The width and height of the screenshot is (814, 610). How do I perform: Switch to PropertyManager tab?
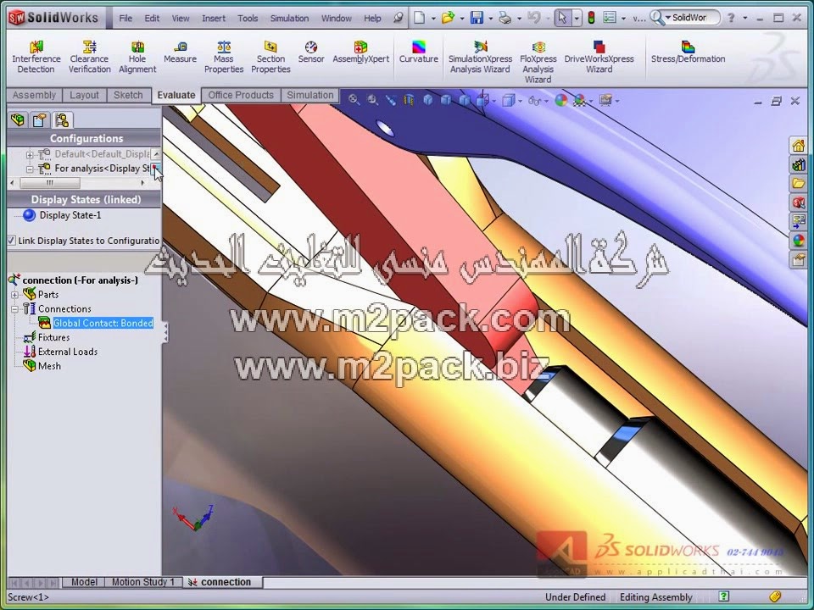40,120
